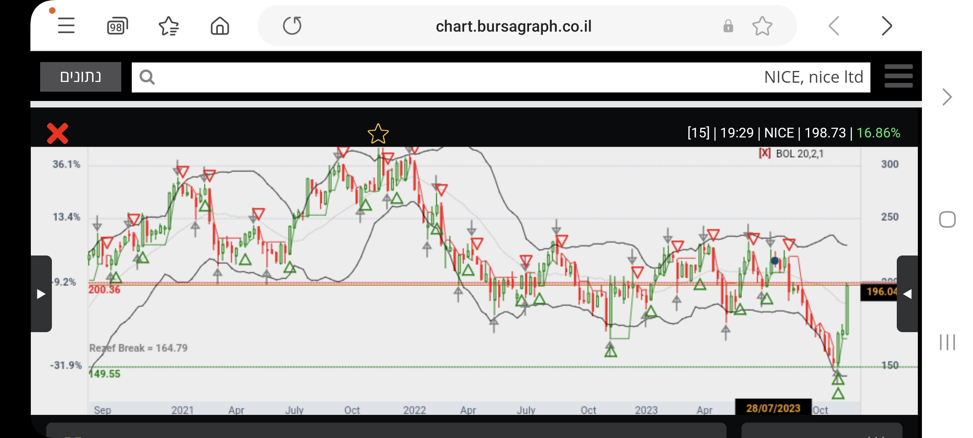Expand right side panel arrow
The width and height of the screenshot is (973, 438).
pos(907,294)
